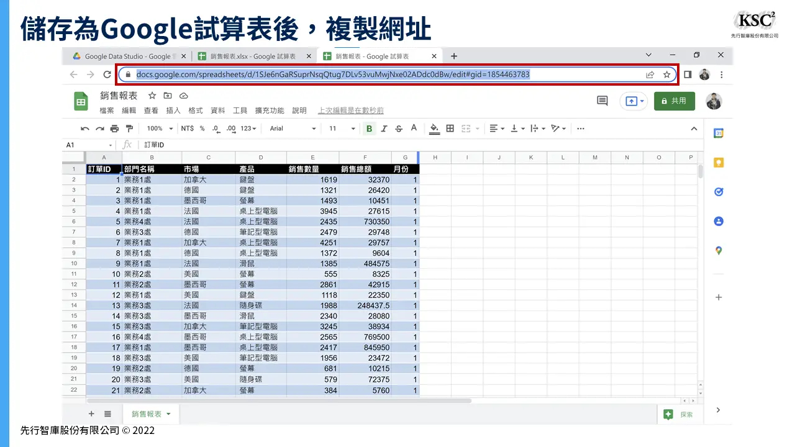Click the undo icon in toolbar
Screen dimensions: 795x447
(x=85, y=129)
